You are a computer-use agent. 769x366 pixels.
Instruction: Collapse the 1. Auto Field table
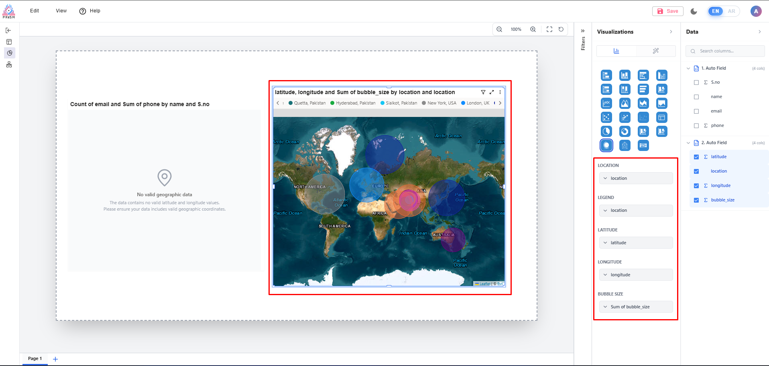coord(688,68)
